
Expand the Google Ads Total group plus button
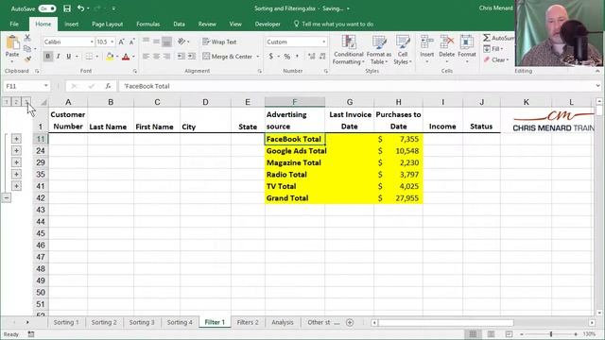pos(16,151)
